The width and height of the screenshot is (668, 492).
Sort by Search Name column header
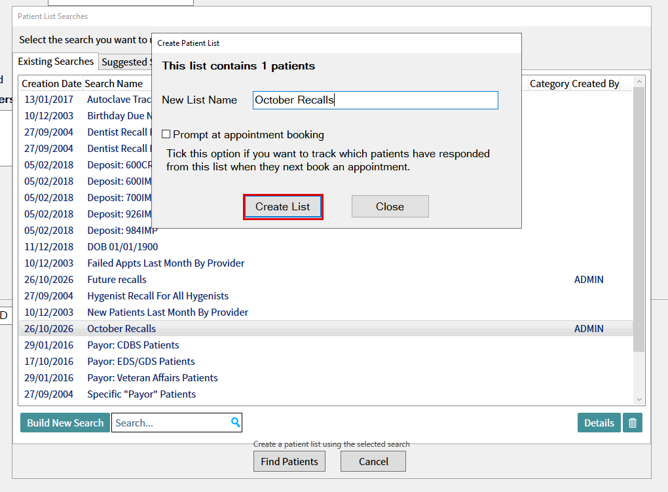(114, 84)
